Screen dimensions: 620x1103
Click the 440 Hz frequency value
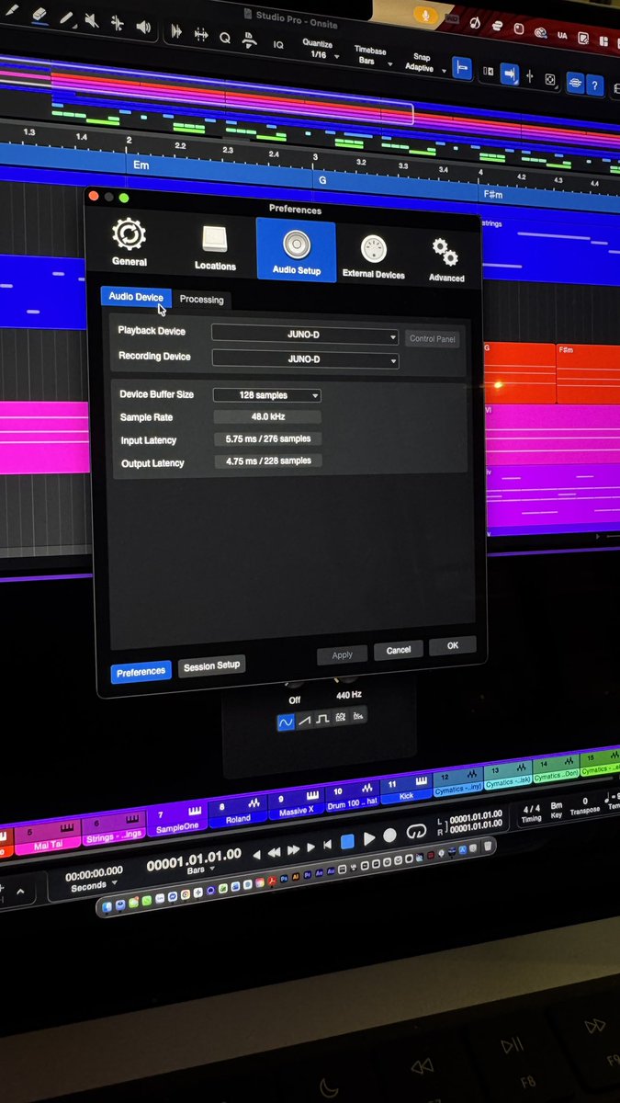tap(347, 696)
